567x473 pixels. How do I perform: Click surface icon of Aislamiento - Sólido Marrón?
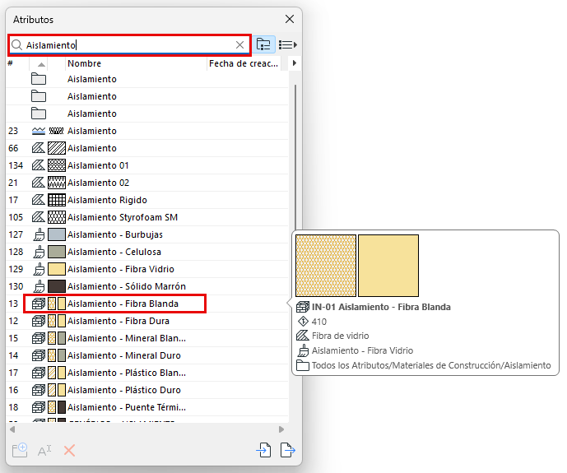(39, 287)
